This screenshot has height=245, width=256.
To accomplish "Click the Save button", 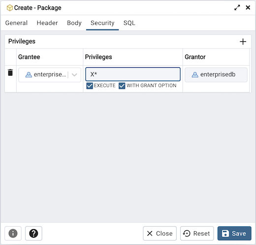I will (x=234, y=233).
